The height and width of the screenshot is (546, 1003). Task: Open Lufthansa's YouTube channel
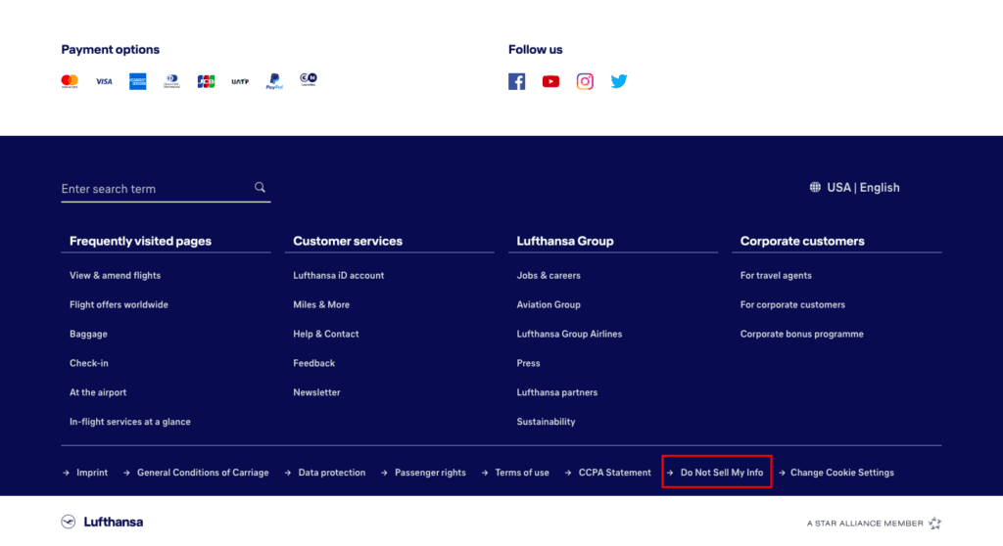(550, 81)
